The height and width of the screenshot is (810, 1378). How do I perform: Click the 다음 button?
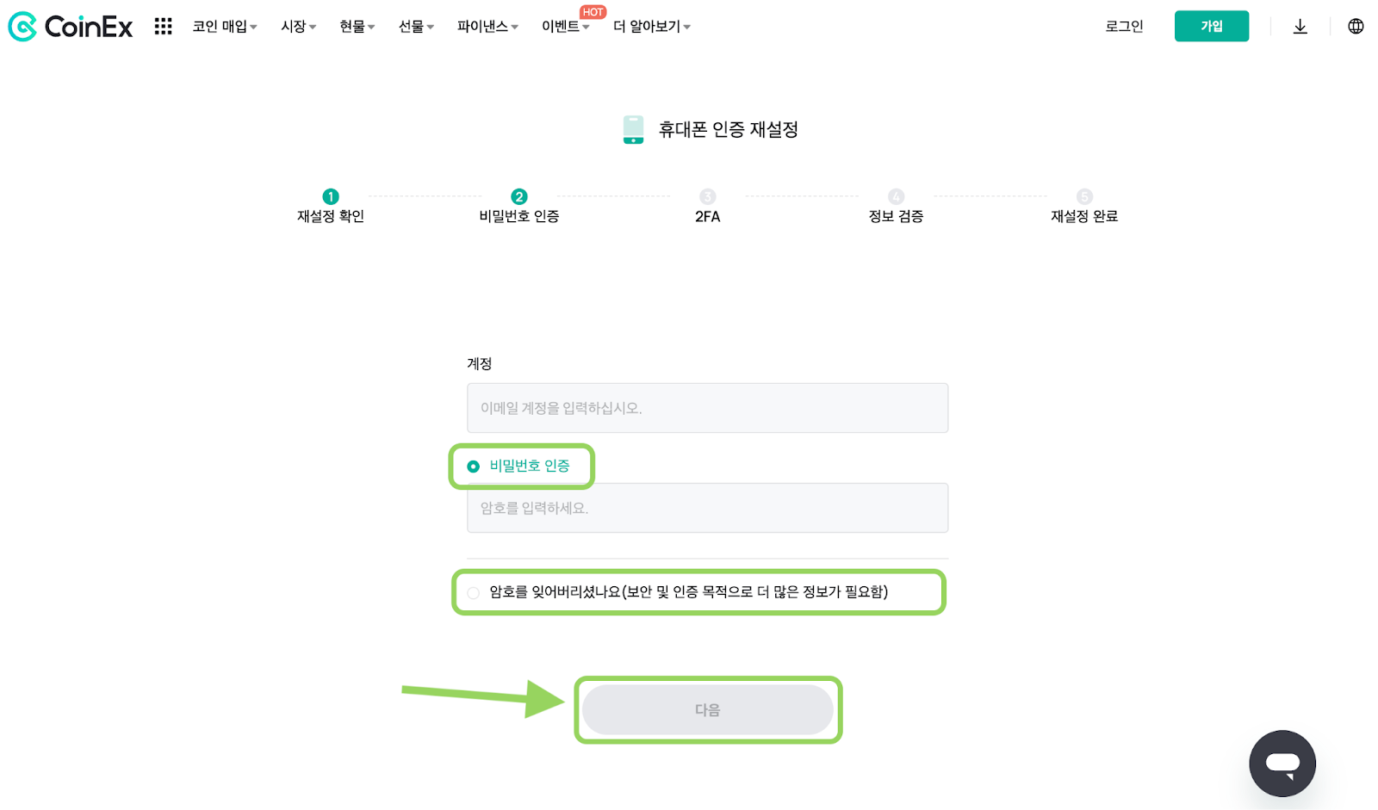pos(708,710)
